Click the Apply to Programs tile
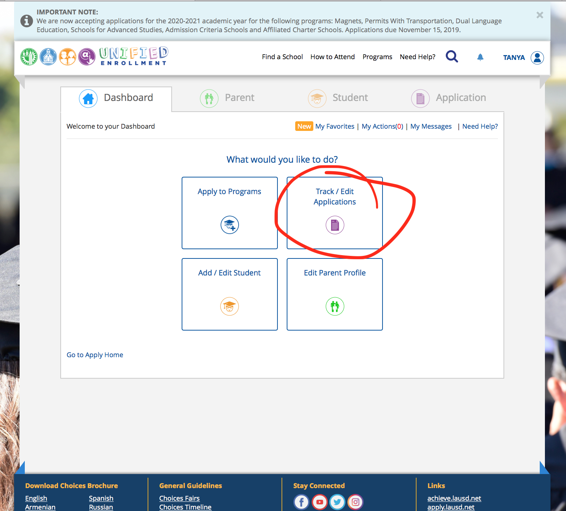Image resolution: width=566 pixels, height=511 pixels. coord(230,213)
